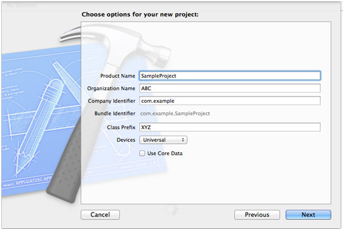The width and height of the screenshot is (344, 230).
Task: Click the Class Prefix field containing XYZ
Action: [230, 127]
